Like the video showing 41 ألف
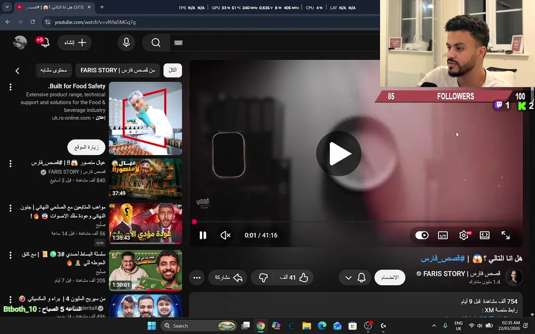The height and width of the screenshot is (334, 535). [294, 277]
